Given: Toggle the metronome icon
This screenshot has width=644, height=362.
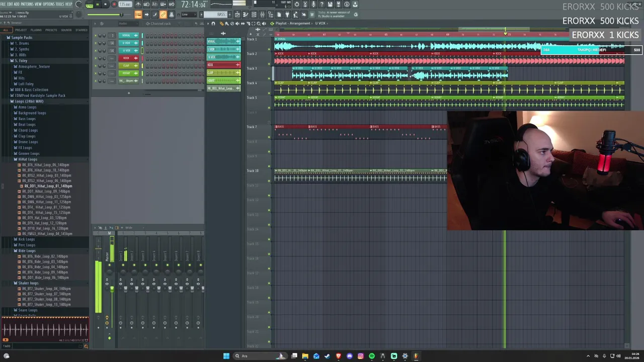Looking at the screenshot, I should point(138,4).
